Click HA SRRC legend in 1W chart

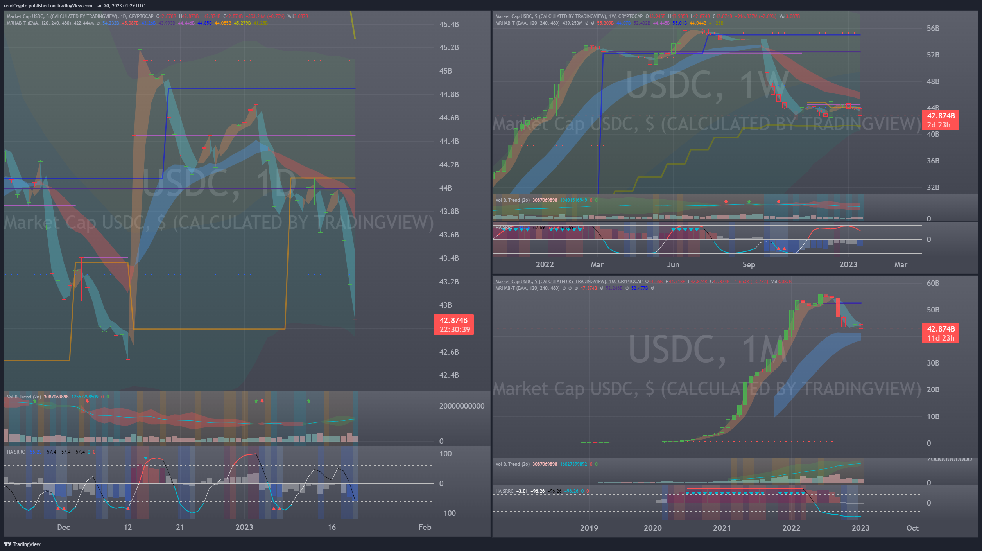[504, 228]
